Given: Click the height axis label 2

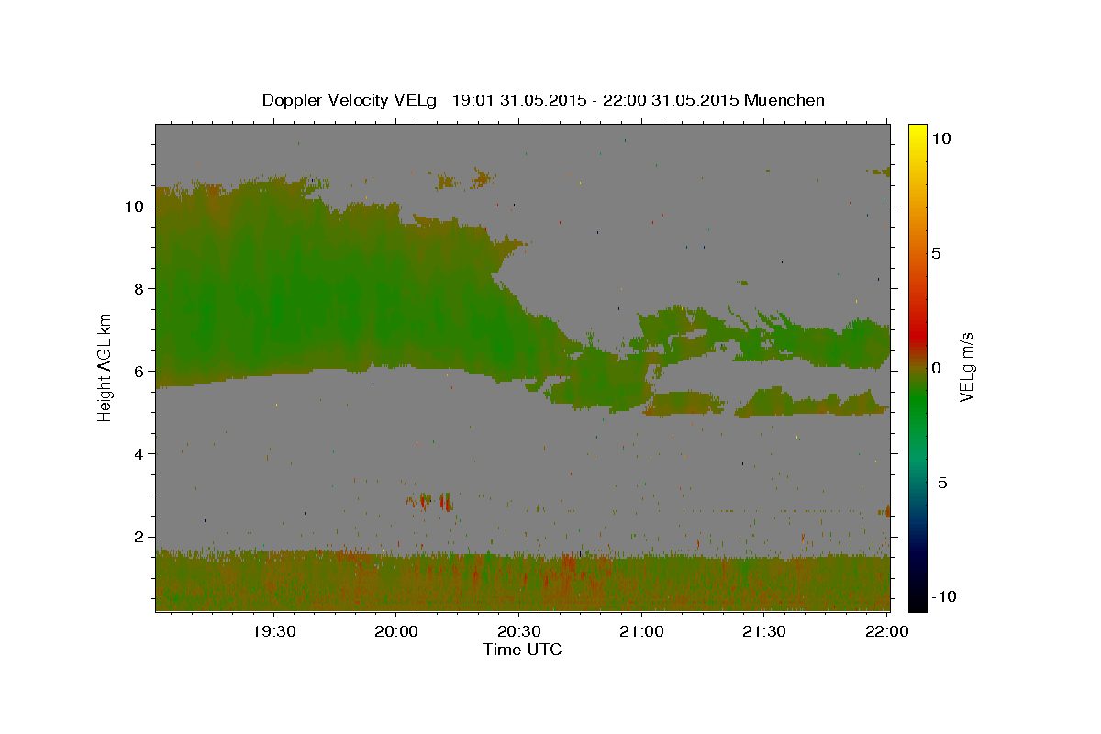Looking at the screenshot, I should point(139,536).
